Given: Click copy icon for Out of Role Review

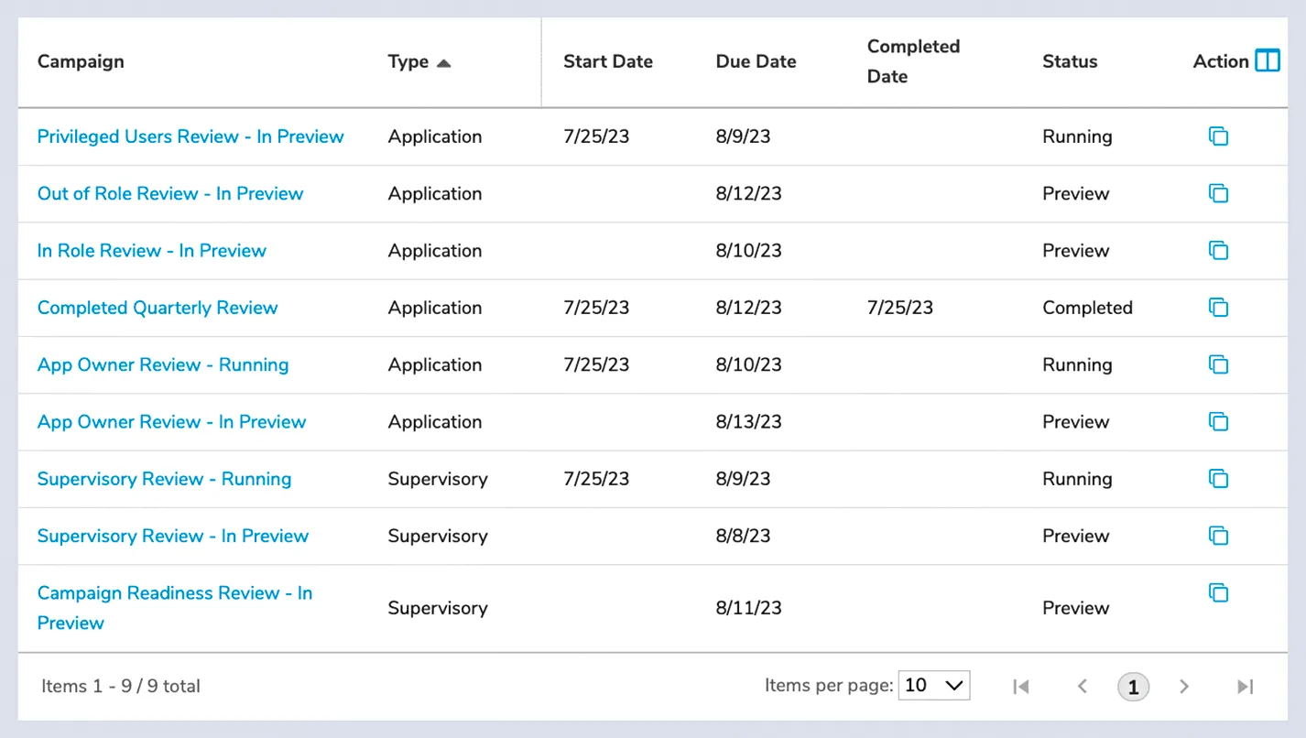Looking at the screenshot, I should point(1218,193).
